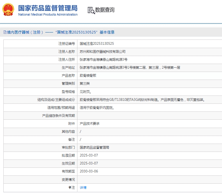
Task: Click the 生产地址 label
Action: (x=68, y=68)
